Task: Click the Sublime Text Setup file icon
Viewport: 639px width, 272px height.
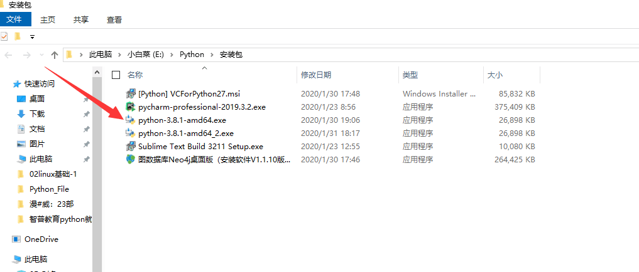Action: pos(131,147)
